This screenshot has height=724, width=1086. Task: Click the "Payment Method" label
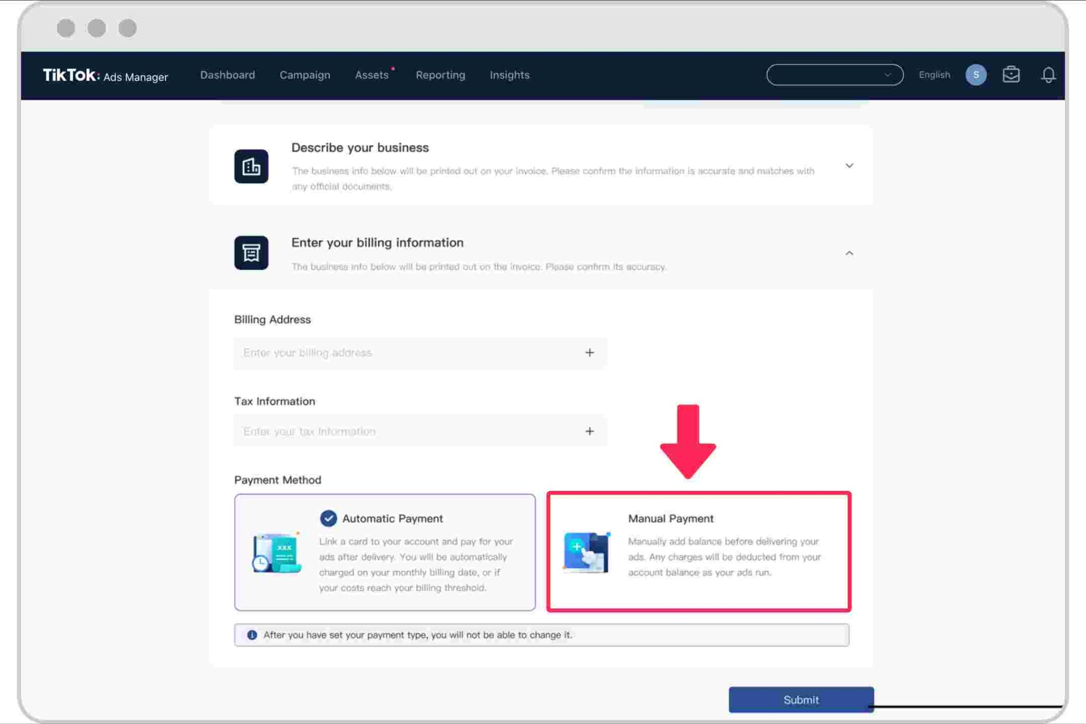[278, 480]
